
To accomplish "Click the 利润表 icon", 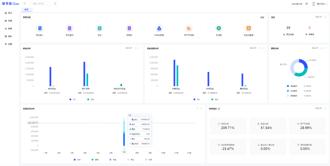I will coord(219,28).
